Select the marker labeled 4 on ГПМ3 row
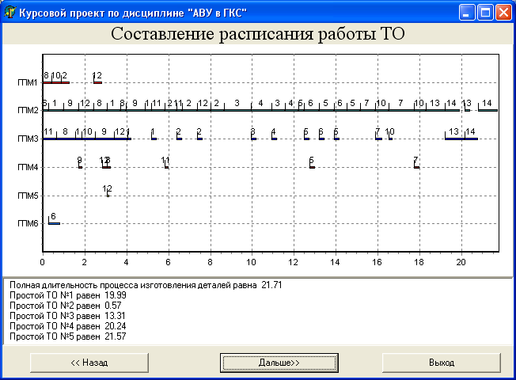 [274, 137]
